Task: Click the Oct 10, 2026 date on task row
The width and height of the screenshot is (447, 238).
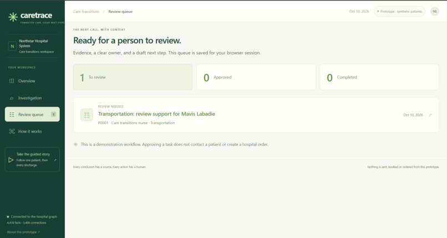Action: tap(413, 115)
